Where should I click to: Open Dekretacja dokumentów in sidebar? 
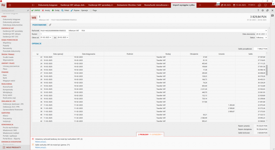tap(13, 25)
